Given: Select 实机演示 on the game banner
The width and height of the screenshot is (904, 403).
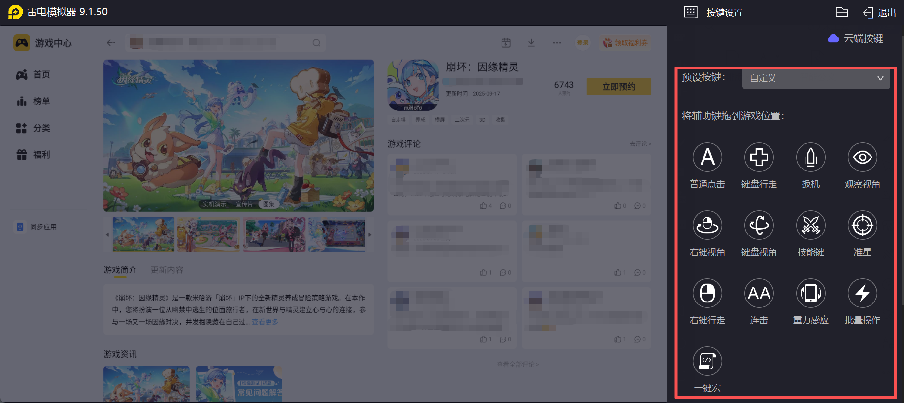Looking at the screenshot, I should tap(215, 204).
